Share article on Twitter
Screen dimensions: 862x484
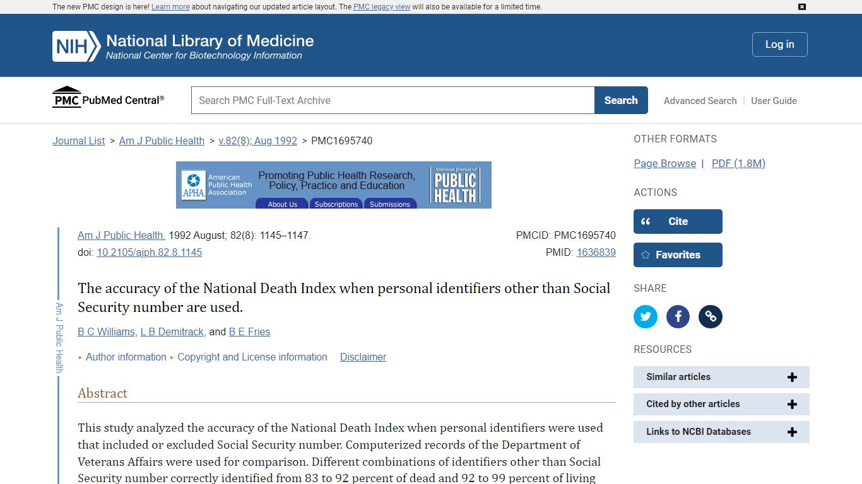(x=646, y=316)
